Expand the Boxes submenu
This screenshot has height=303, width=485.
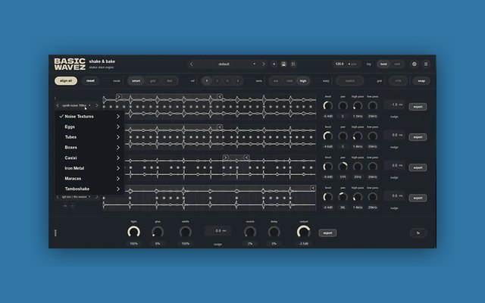click(89, 148)
